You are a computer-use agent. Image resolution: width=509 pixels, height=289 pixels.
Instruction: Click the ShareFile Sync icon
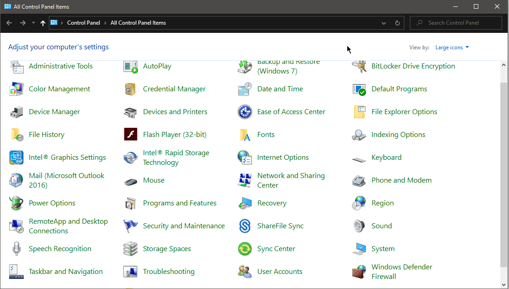pos(245,226)
